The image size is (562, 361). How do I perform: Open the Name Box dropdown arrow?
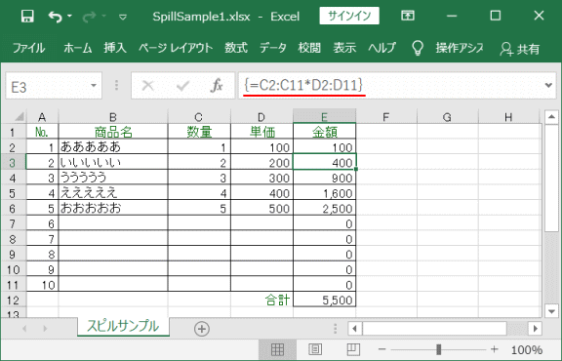[x=94, y=86]
